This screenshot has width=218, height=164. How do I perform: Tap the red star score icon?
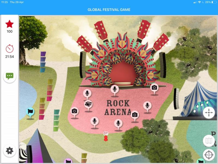tap(10, 24)
